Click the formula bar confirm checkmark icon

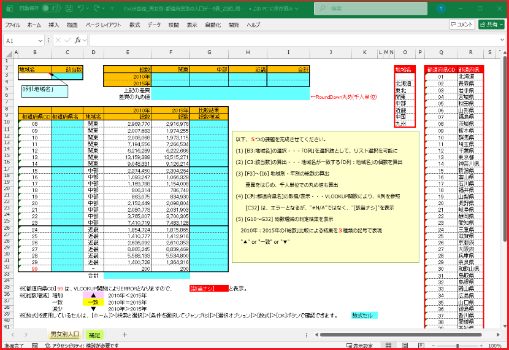click(x=67, y=41)
